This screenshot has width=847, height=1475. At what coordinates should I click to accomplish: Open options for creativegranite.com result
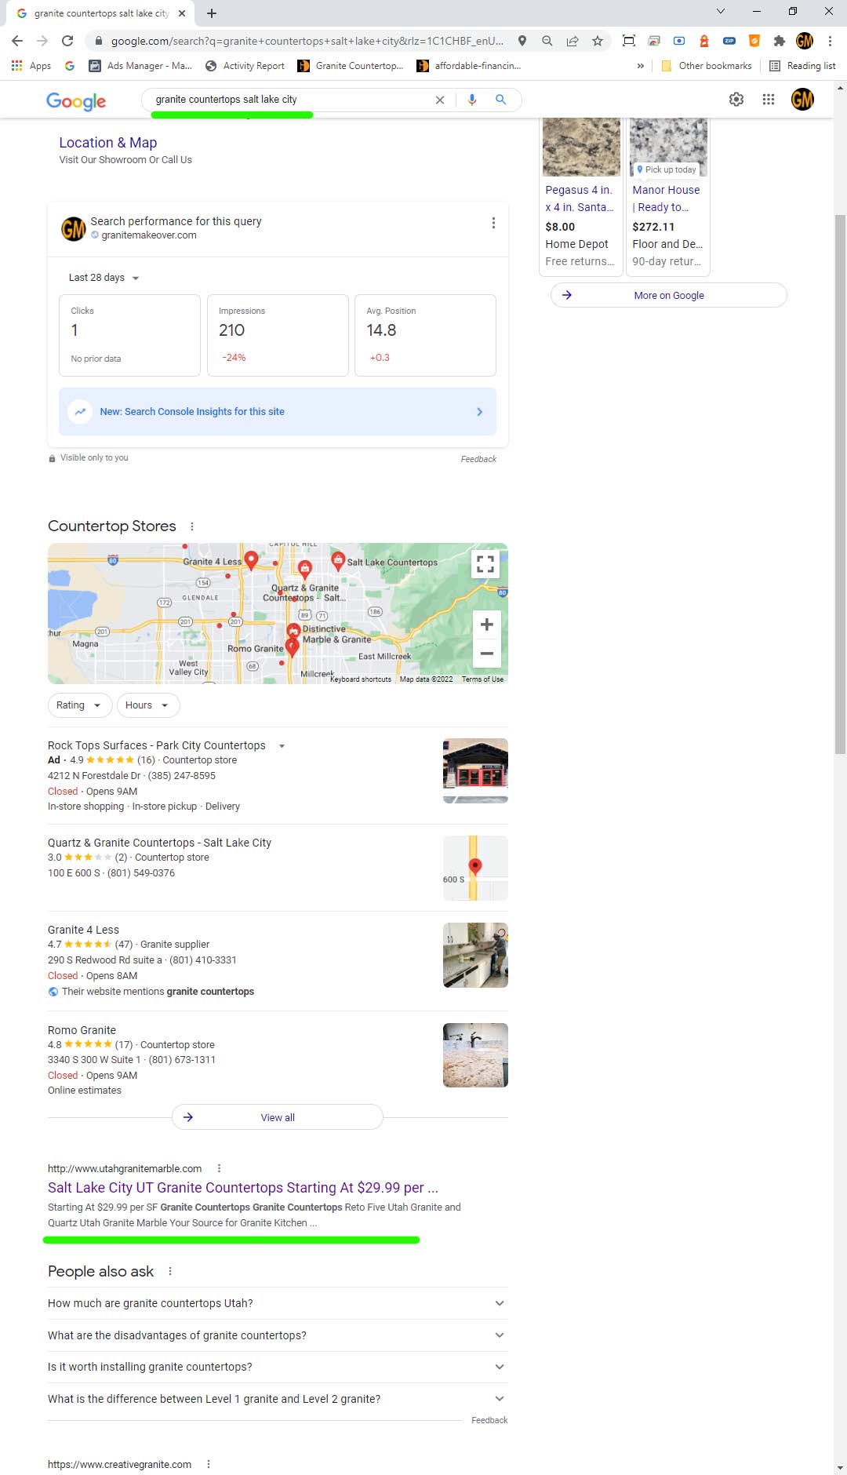pos(209,1464)
